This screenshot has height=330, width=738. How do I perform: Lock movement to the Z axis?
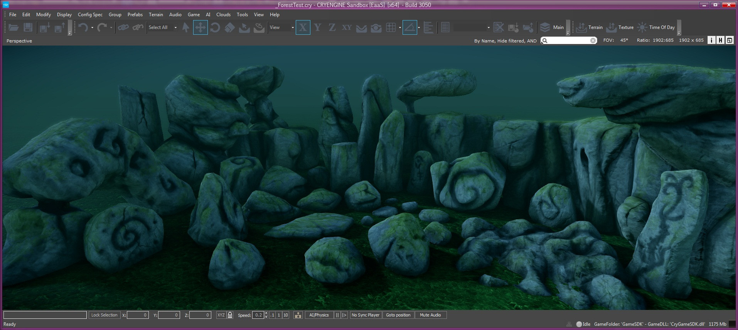[x=332, y=27]
